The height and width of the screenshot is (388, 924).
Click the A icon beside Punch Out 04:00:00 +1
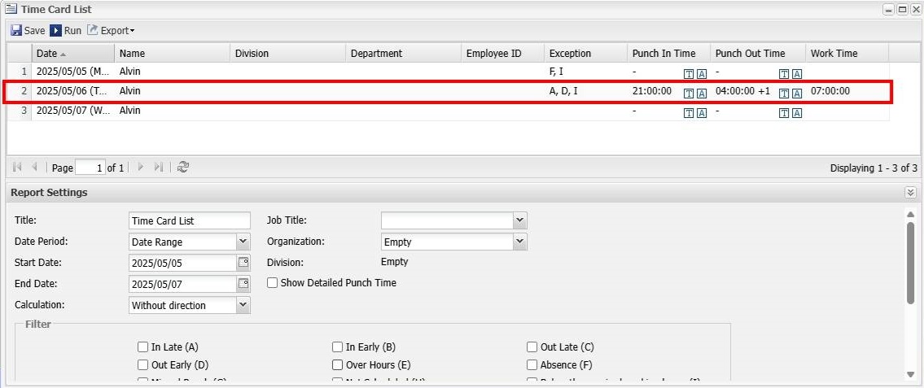pos(797,93)
